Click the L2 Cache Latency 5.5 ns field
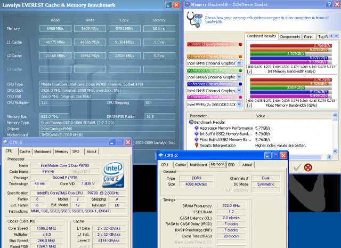Viewport: 341px width, 248px height. 159,56
